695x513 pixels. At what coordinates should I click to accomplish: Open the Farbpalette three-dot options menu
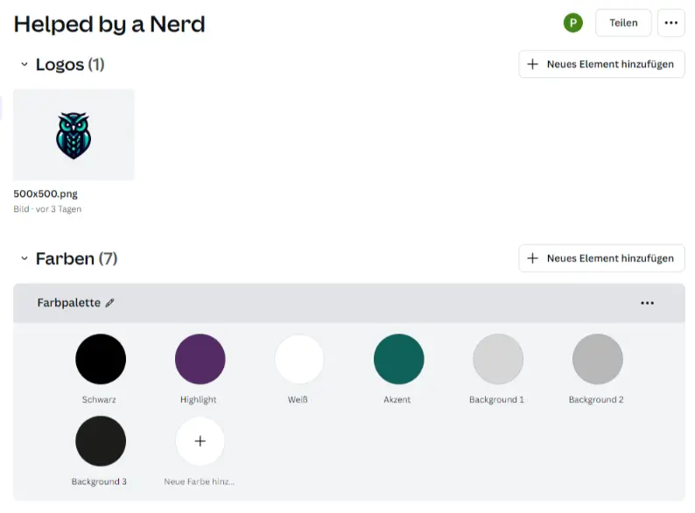647,303
